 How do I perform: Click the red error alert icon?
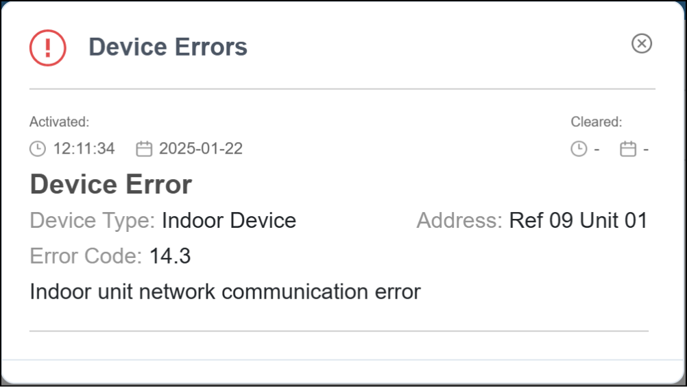[x=47, y=47]
